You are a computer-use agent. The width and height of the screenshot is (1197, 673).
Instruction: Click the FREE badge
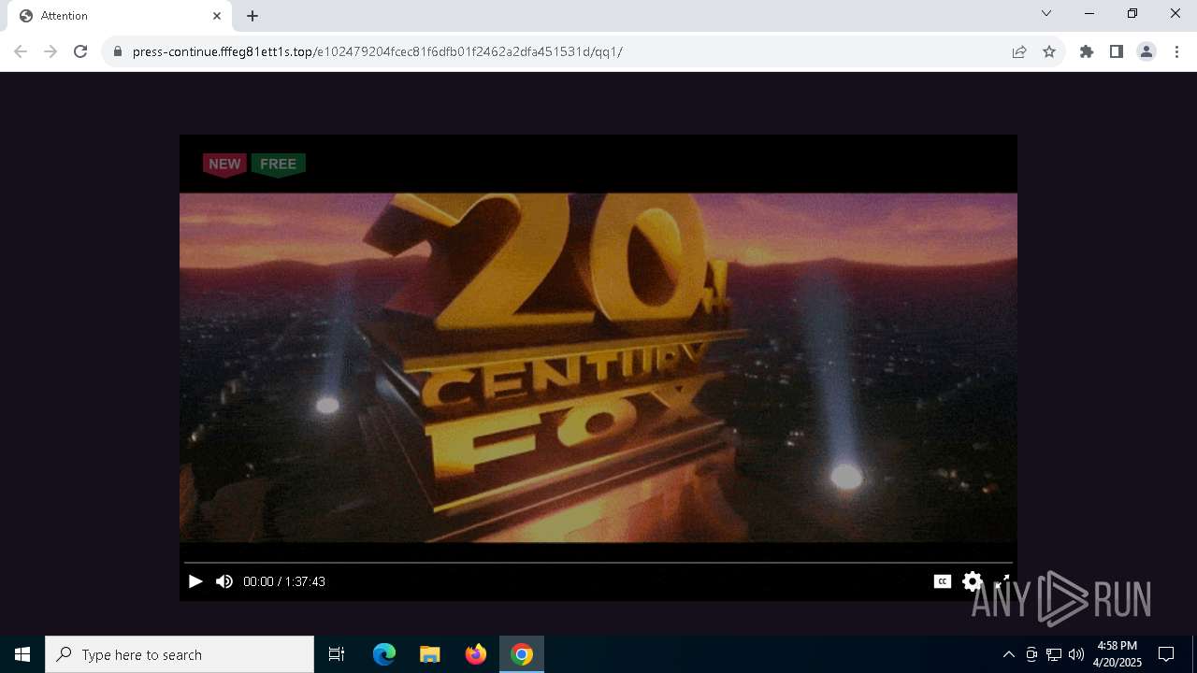pyautogui.click(x=279, y=165)
